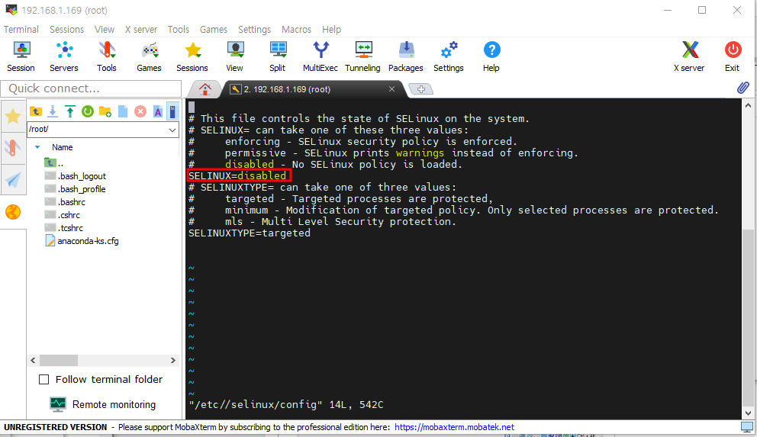Click the paperclip icon at top right

(743, 88)
